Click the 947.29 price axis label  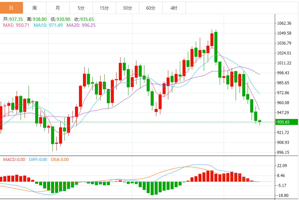pos(283,113)
